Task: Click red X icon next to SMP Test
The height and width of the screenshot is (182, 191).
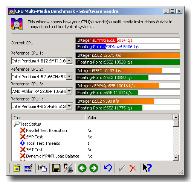Action: [x=23, y=137]
